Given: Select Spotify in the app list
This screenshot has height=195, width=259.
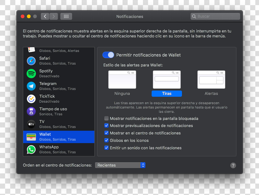Looking at the screenshot, I should [x=59, y=74].
